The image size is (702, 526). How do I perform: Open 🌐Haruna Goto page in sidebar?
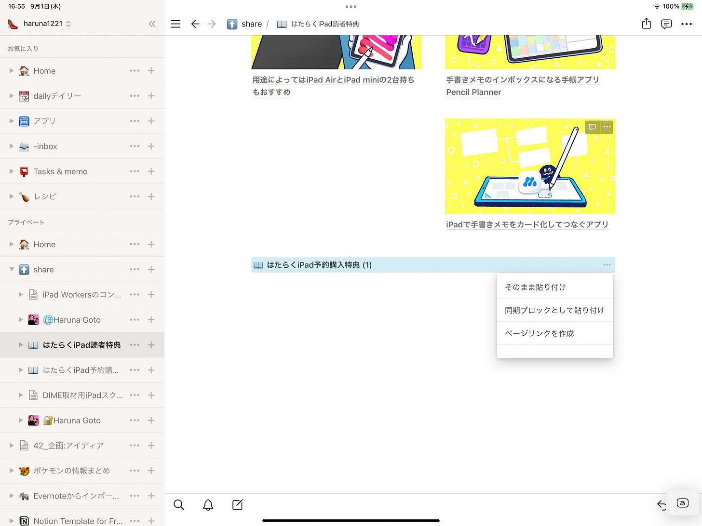72,320
